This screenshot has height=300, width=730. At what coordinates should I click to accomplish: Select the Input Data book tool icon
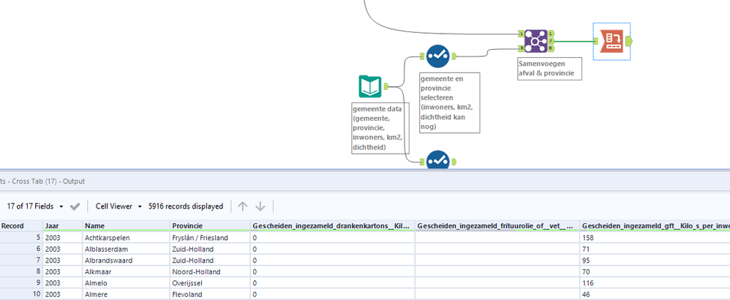pyautogui.click(x=370, y=86)
